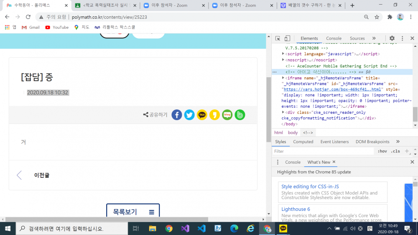Open KakaoTalk from the taskbar

(x=283, y=229)
